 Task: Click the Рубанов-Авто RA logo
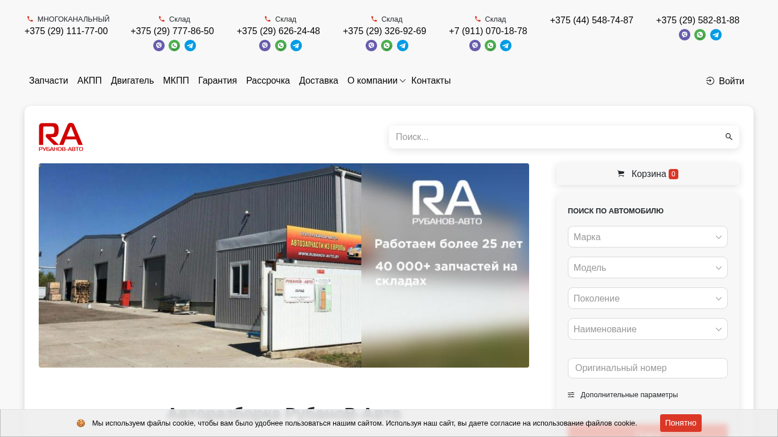[x=61, y=137]
